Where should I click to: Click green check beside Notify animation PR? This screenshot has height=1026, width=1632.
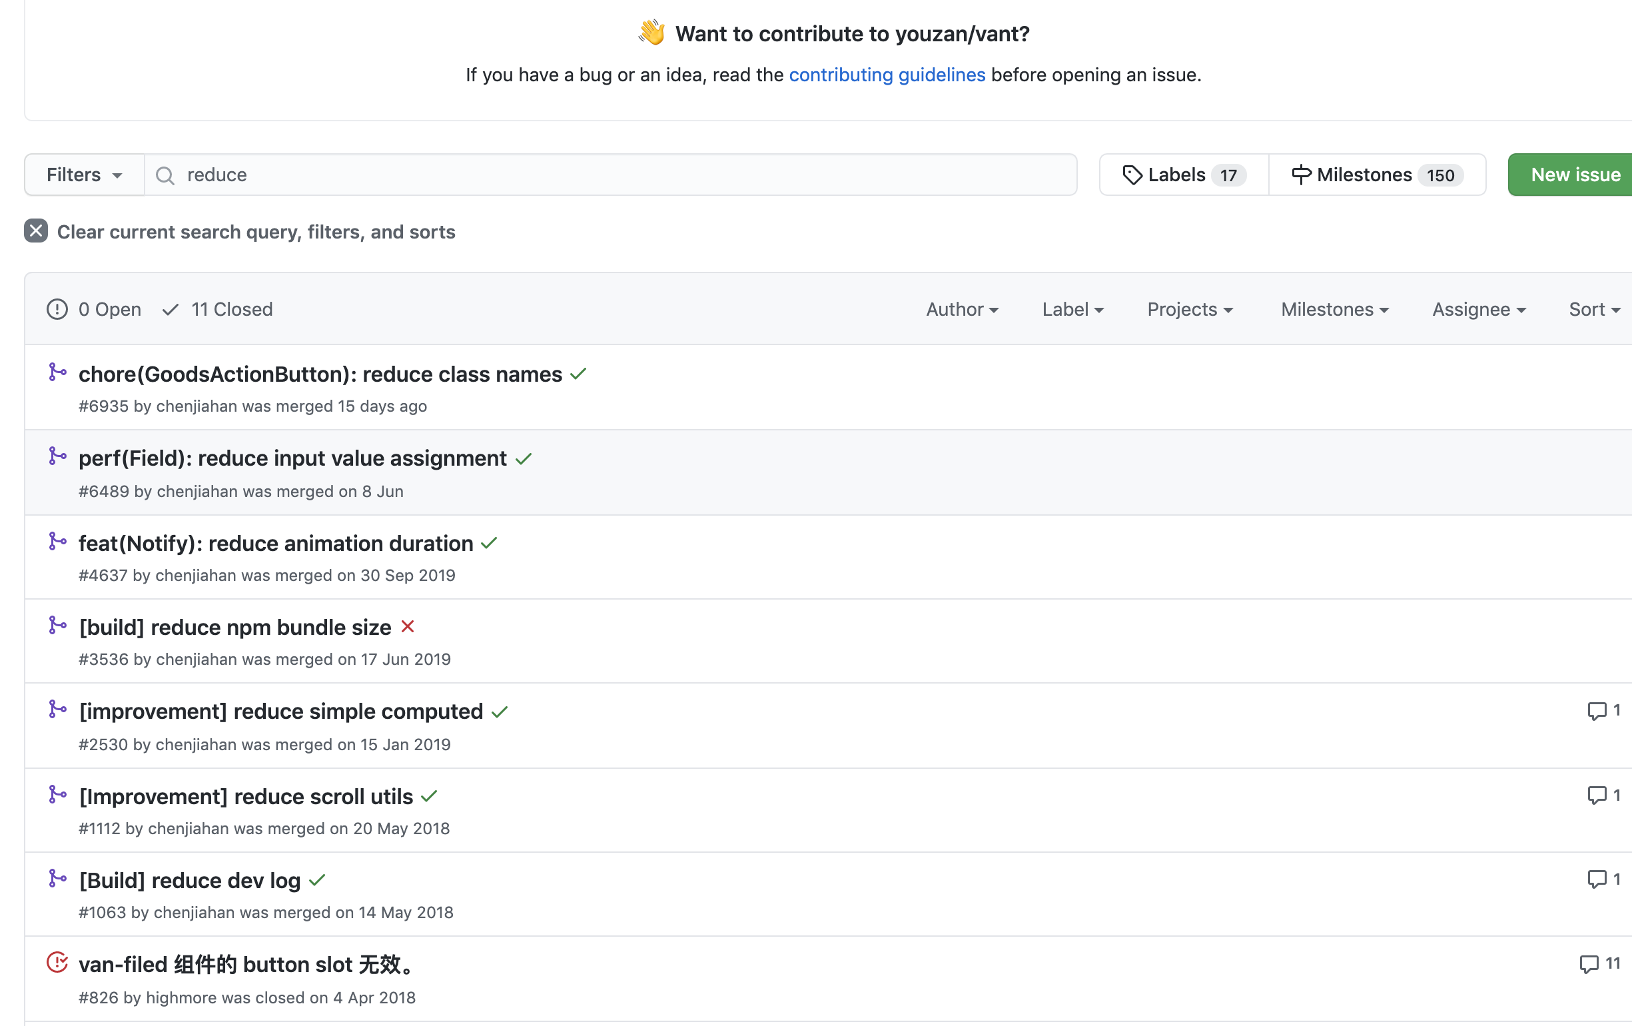pos(490,544)
